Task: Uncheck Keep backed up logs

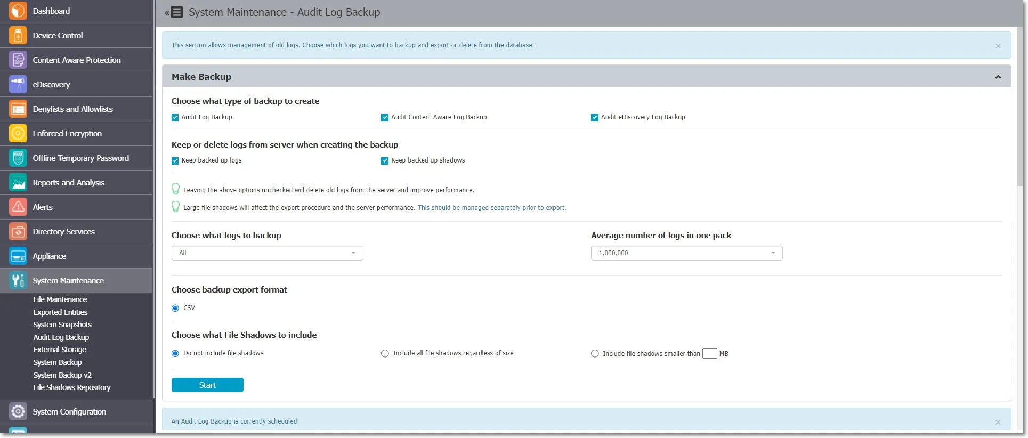Action: [x=175, y=161]
